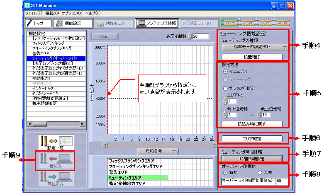Disable override with 無効 radio button
The image size is (324, 193).
[260, 173]
